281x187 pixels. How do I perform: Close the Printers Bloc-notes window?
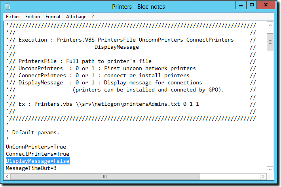[x=266, y=5]
